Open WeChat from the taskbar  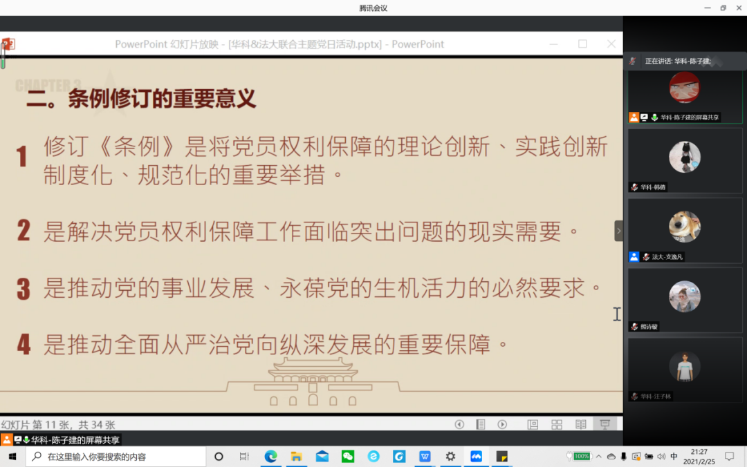click(x=348, y=457)
